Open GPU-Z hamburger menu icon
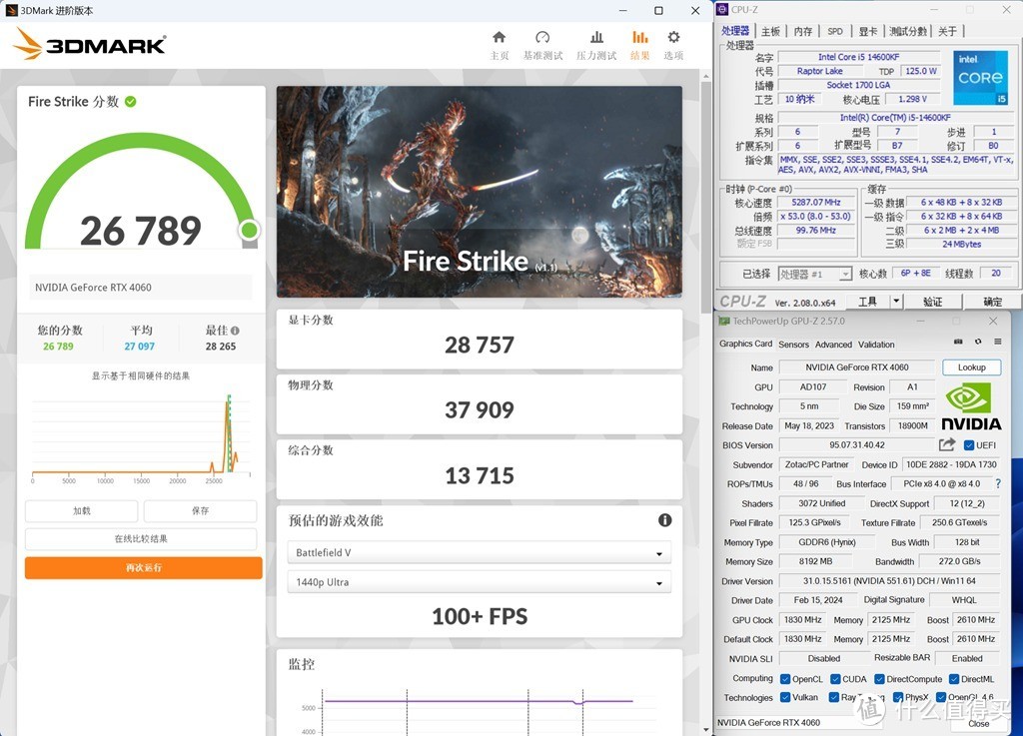The image size is (1023, 736). pyautogui.click(x=998, y=342)
